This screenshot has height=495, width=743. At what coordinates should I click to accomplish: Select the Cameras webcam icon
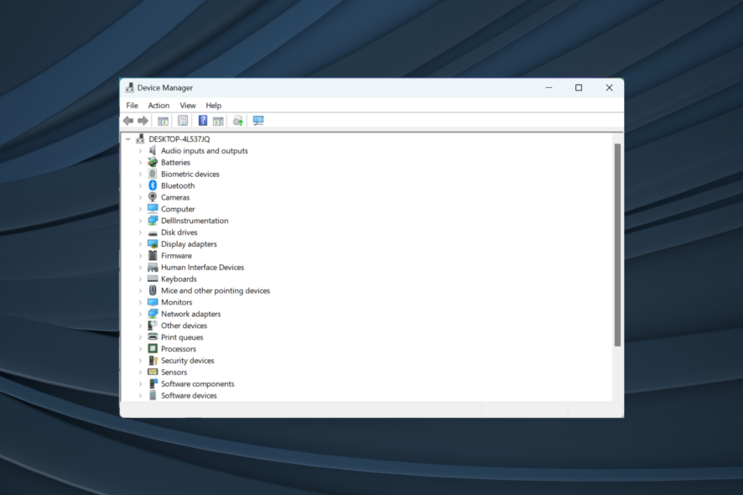coord(153,197)
